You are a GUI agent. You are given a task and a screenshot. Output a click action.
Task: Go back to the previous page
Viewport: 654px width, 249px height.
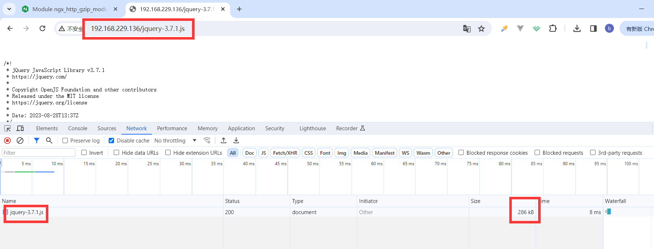click(x=10, y=28)
